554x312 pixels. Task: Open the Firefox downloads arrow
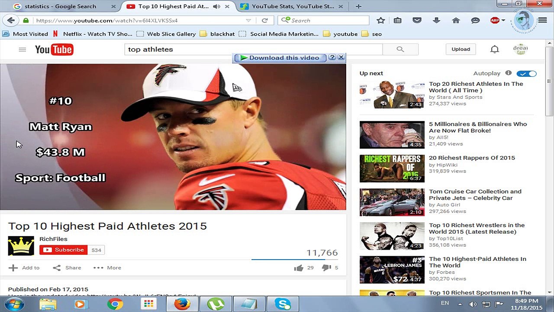(436, 20)
